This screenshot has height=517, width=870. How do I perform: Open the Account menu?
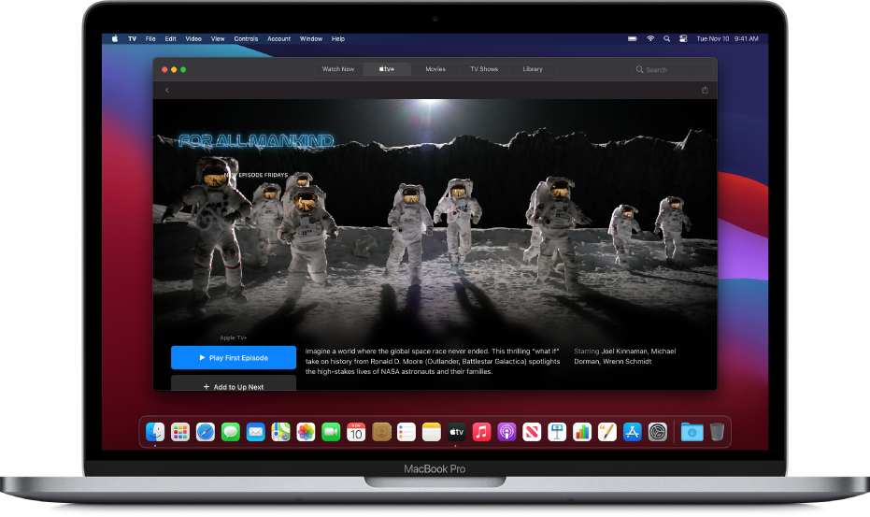[278, 39]
